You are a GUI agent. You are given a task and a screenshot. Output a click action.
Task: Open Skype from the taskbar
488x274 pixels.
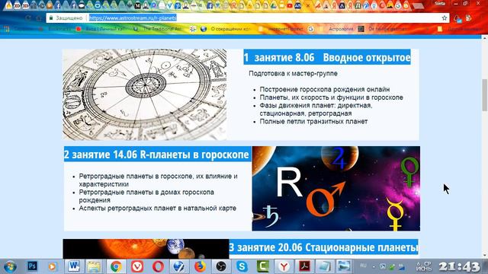point(242,266)
